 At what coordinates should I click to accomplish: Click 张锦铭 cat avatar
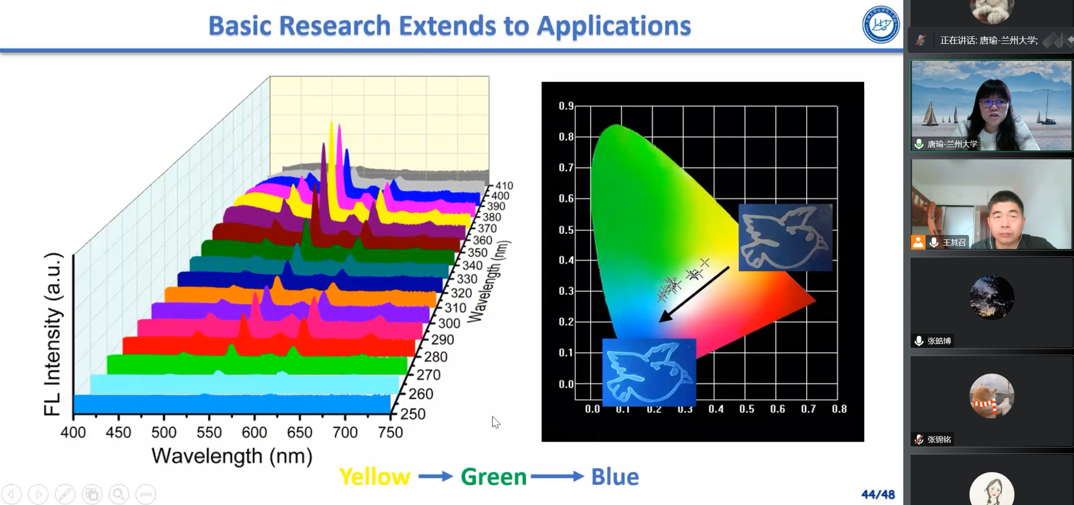pos(991,396)
